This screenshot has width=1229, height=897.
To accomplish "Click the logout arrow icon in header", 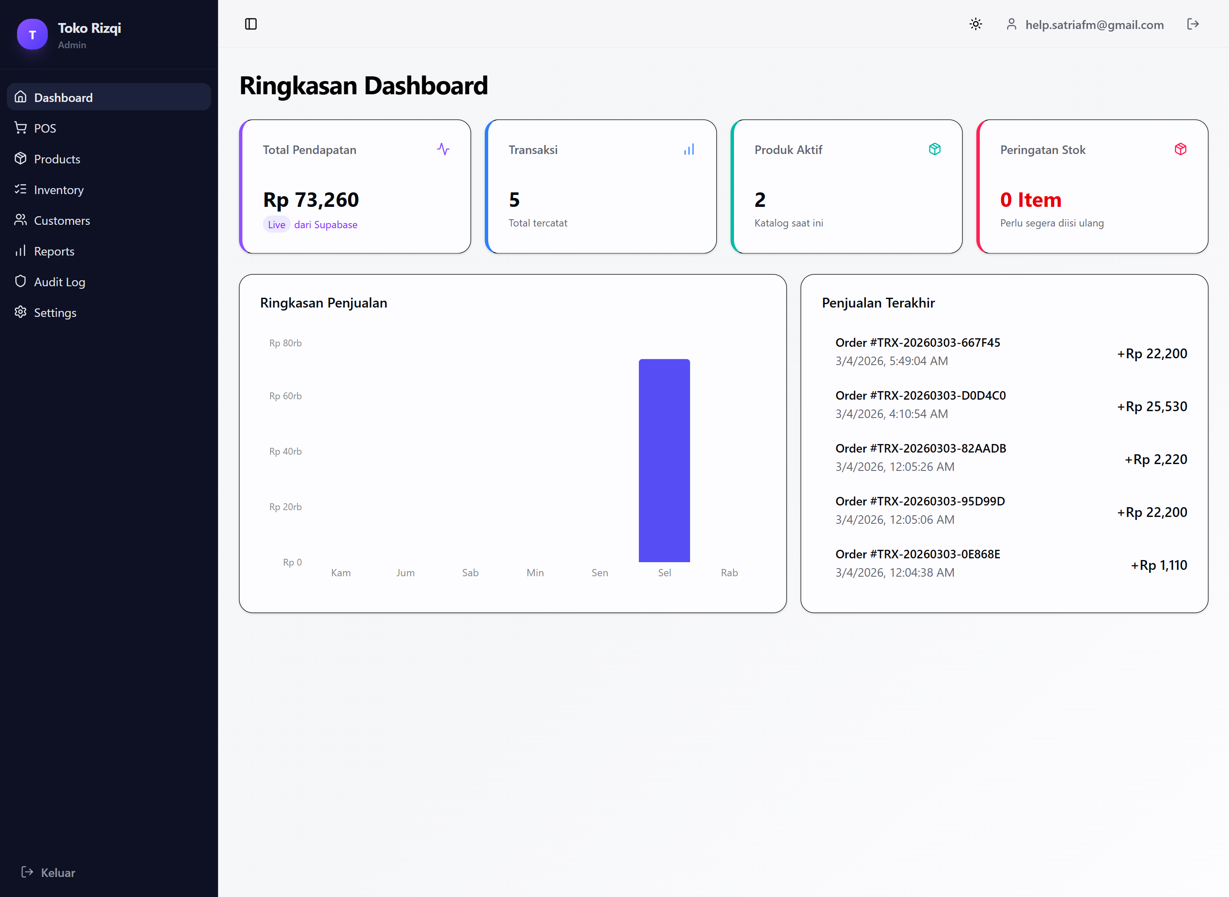I will click(x=1193, y=24).
